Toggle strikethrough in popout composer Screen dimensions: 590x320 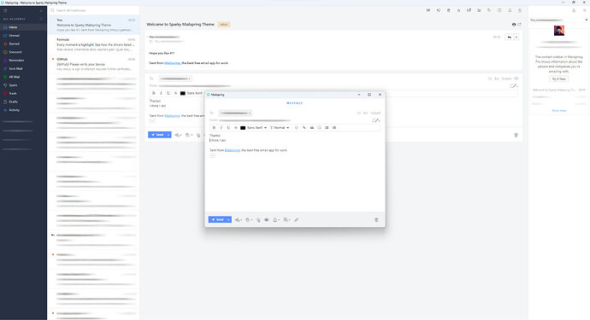(x=236, y=128)
